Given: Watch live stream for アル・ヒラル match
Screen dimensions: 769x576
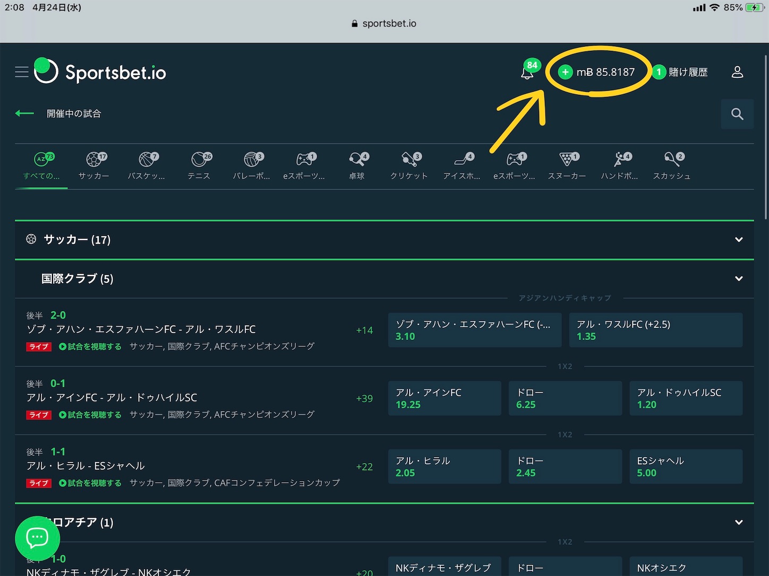Looking at the screenshot, I should pyautogui.click(x=90, y=483).
